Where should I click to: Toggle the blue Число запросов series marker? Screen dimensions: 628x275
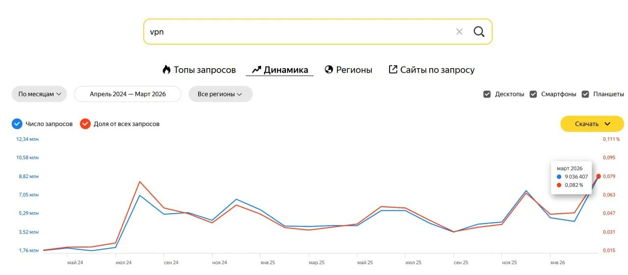coord(17,124)
